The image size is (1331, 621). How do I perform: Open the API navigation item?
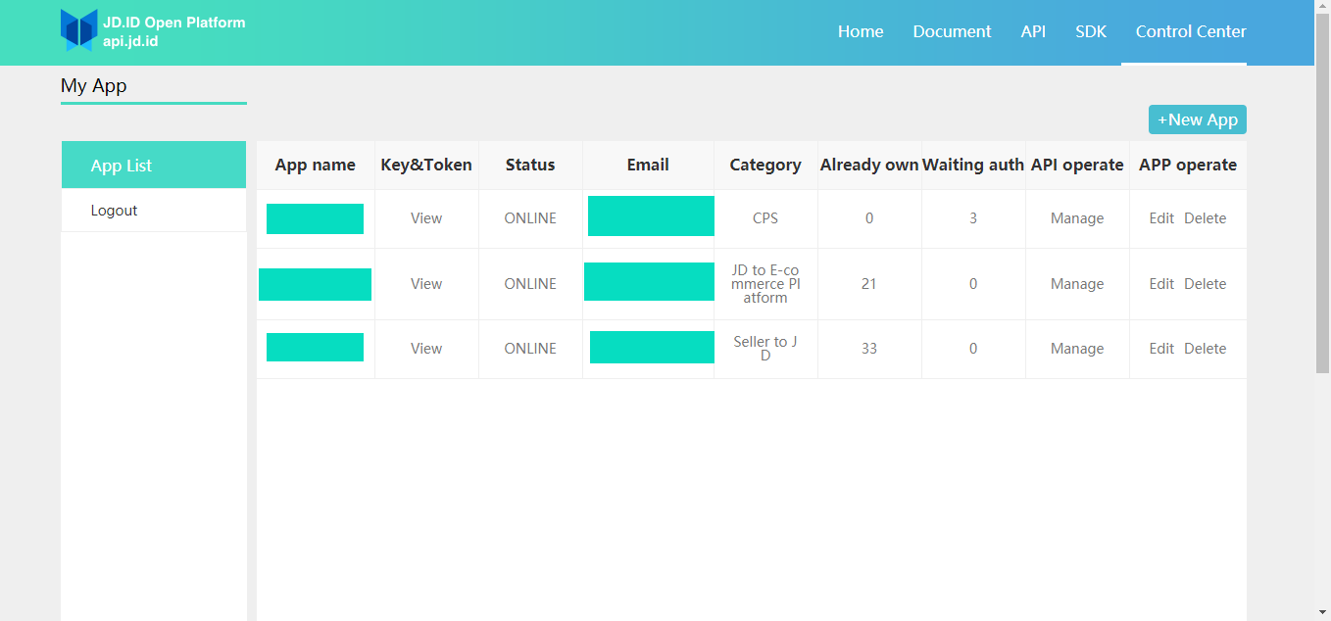coord(1033,31)
